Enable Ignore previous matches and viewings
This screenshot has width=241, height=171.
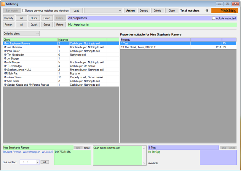pos(24,10)
